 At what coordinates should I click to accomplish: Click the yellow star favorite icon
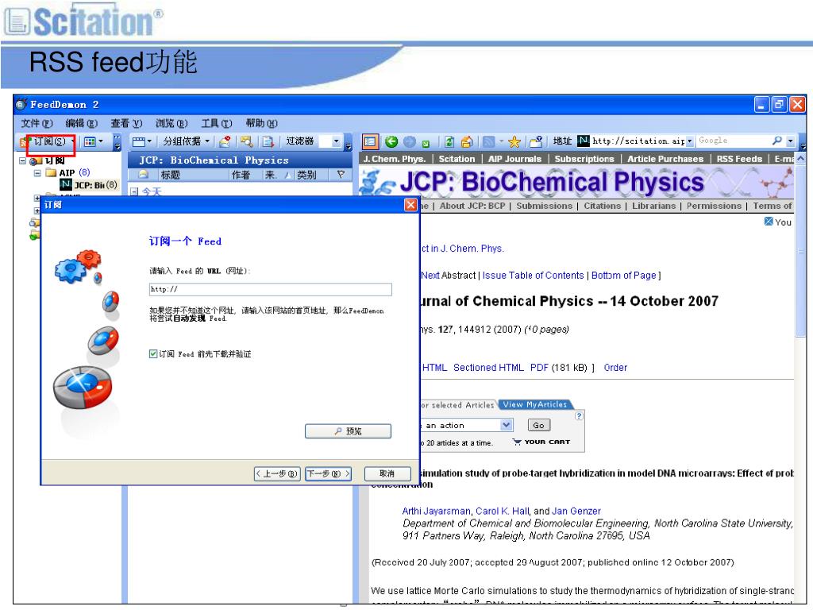click(x=514, y=141)
